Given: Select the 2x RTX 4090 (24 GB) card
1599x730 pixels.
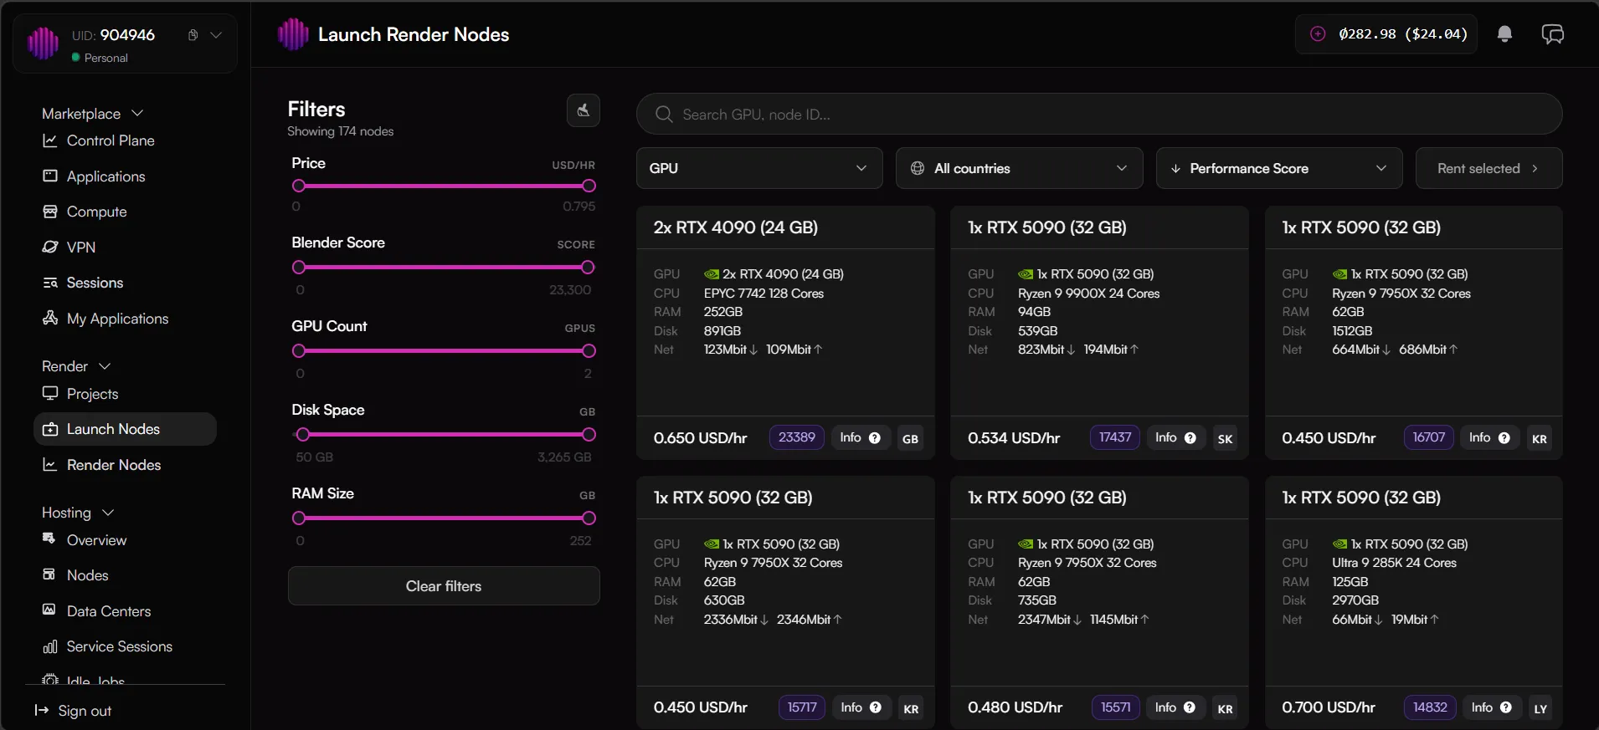Looking at the screenshot, I should [785, 333].
